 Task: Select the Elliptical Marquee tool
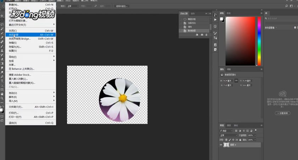pos(2,20)
